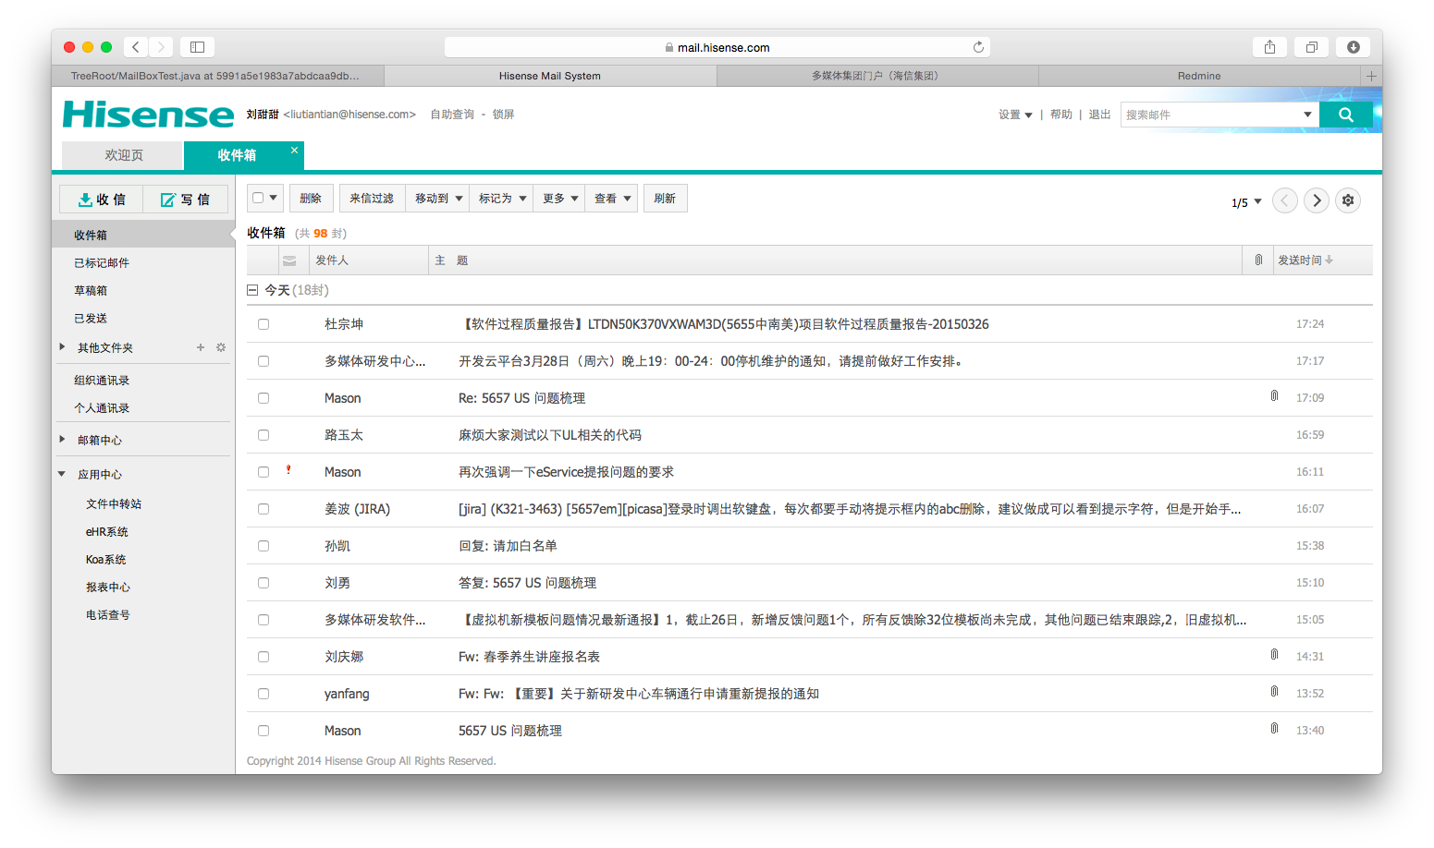
Task: Expand the 其他文件夹 tree node
Action: (62, 347)
